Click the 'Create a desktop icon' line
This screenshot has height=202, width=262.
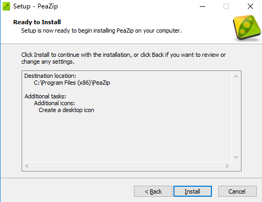coord(66,110)
